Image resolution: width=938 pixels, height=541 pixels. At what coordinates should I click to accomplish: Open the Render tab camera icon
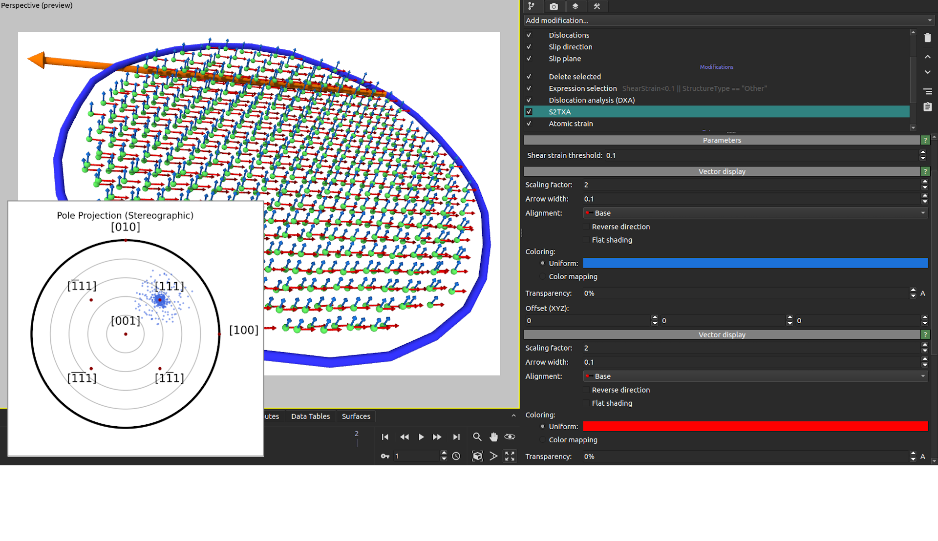click(x=554, y=6)
